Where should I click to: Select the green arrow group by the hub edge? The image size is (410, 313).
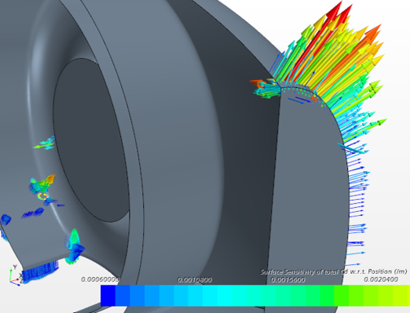44,143
